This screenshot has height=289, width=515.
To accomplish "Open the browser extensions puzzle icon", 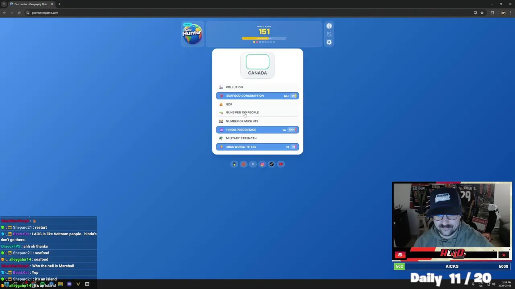I will coord(492,12).
